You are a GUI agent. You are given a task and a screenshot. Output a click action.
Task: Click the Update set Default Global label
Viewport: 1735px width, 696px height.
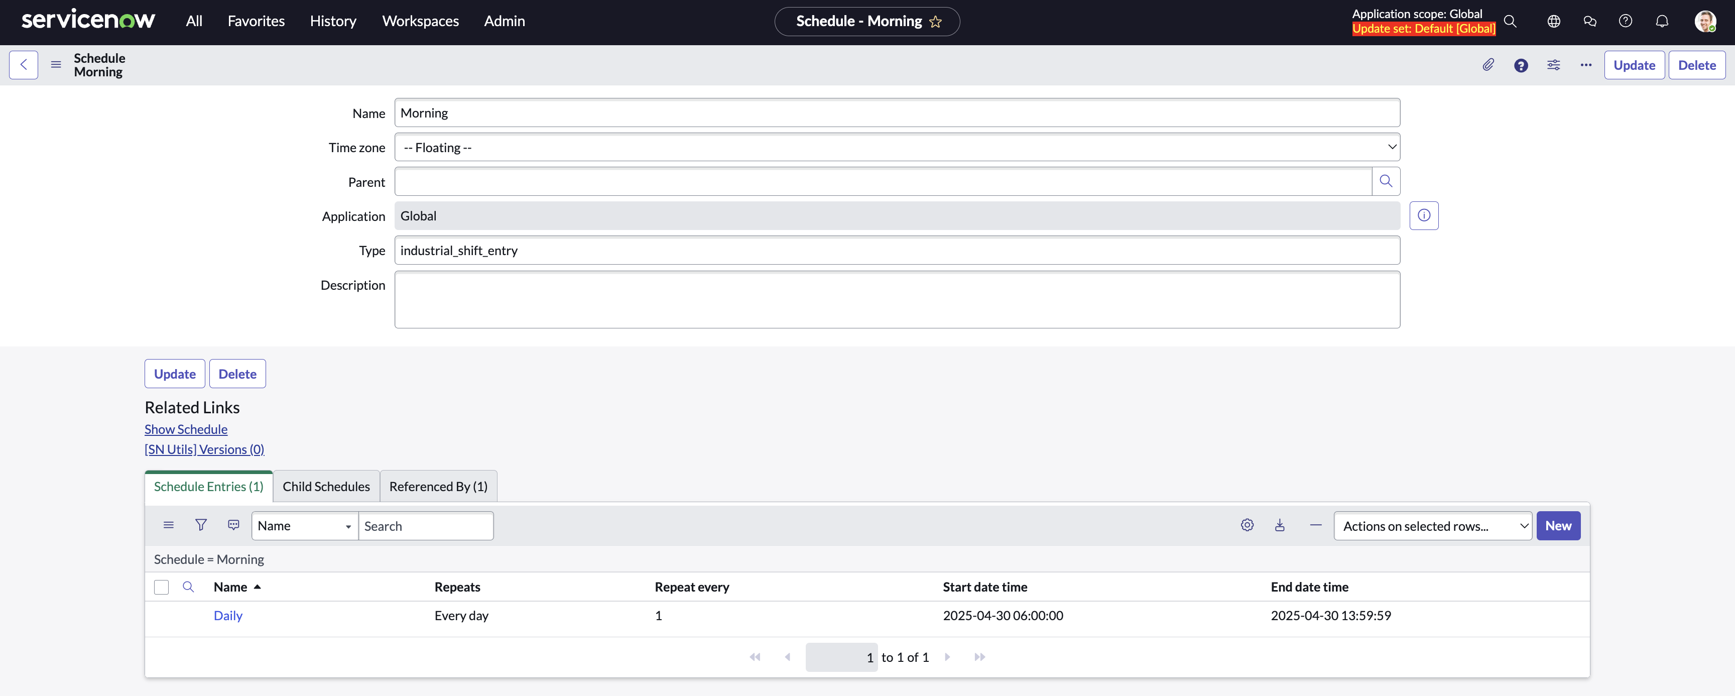point(1423,28)
